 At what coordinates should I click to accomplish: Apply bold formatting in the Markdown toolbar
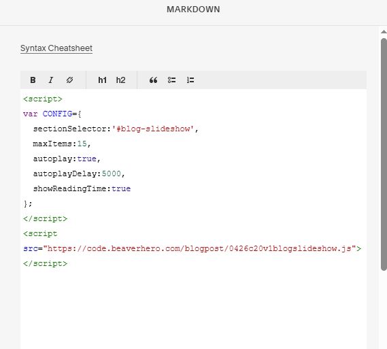point(33,80)
